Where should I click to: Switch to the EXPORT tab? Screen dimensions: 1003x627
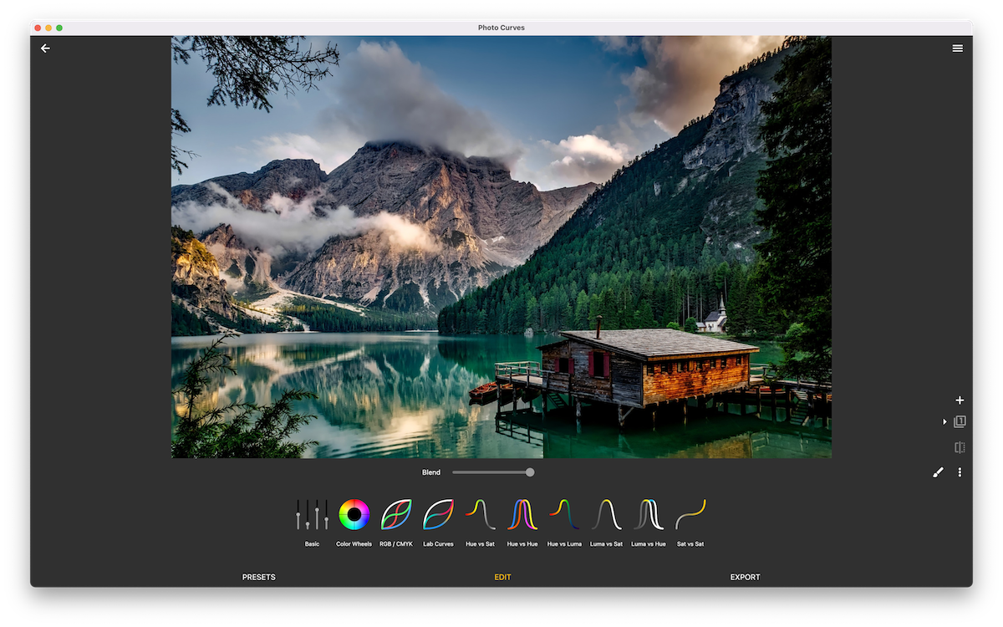click(746, 578)
